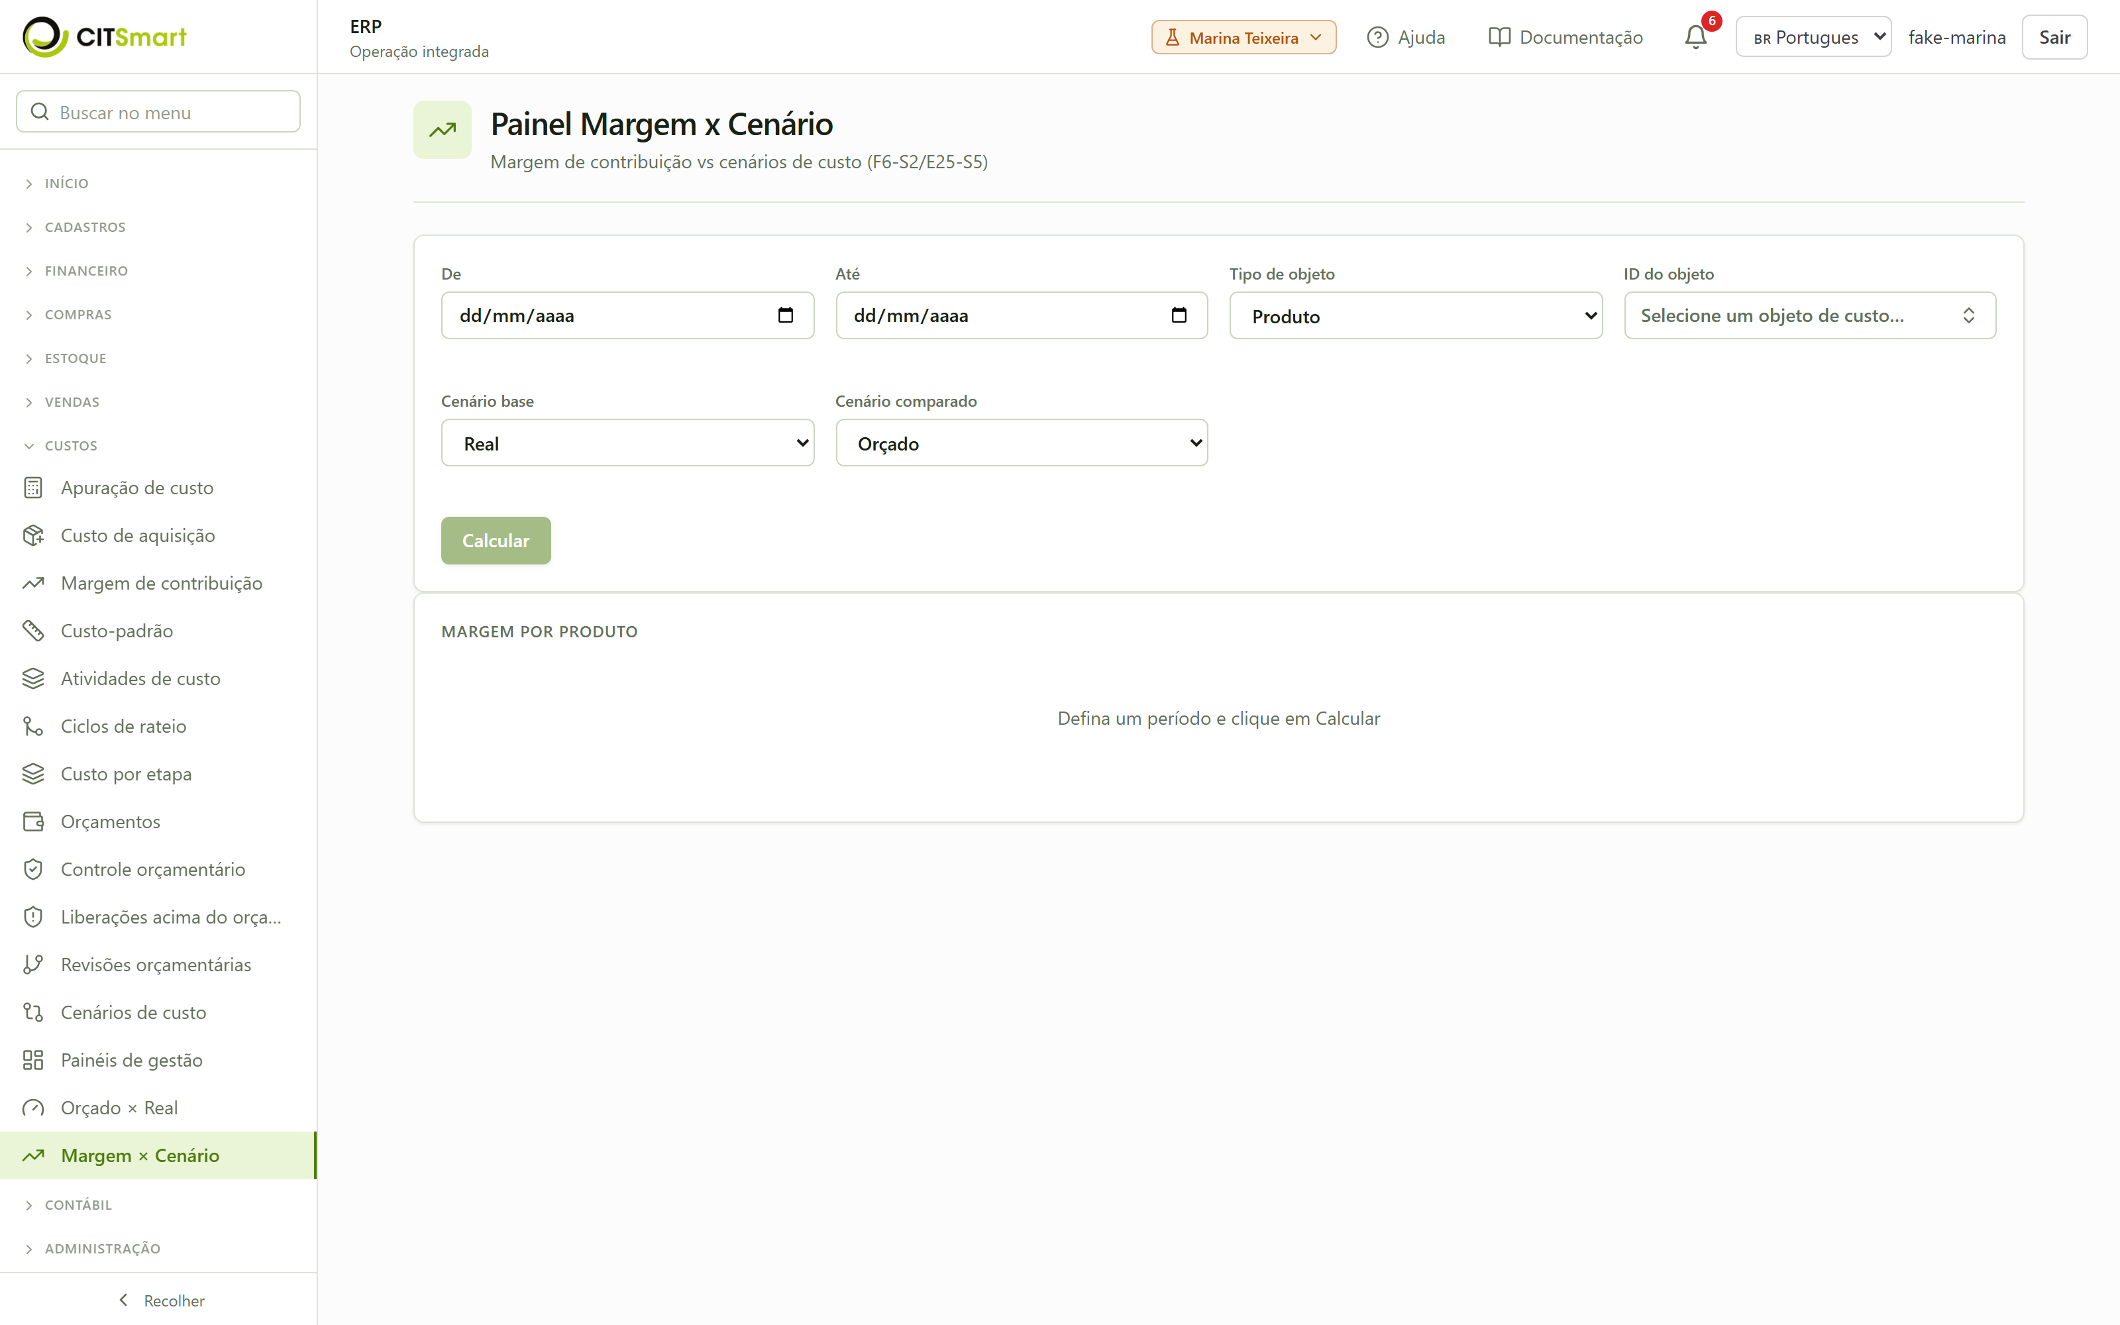Open the Cenário base dropdown

coord(627,443)
